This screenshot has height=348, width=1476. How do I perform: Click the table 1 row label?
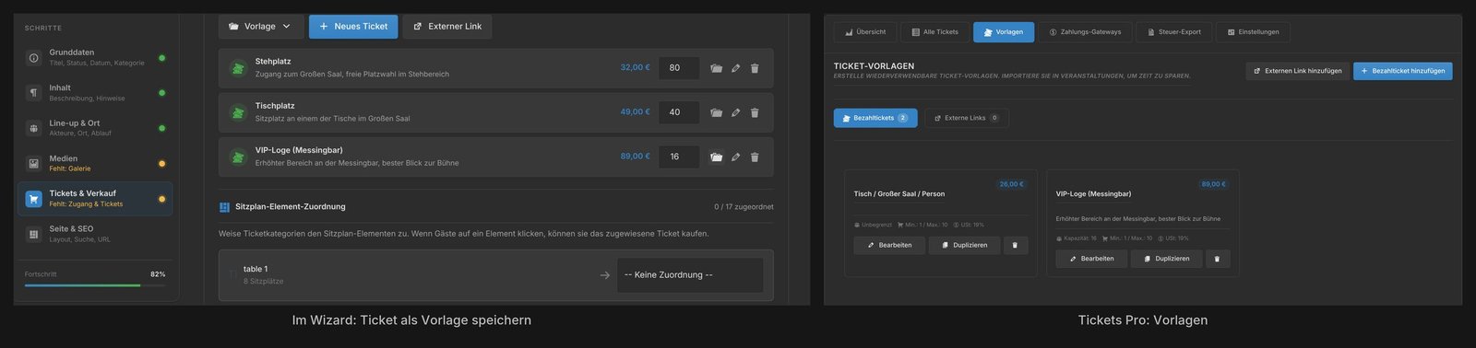coord(256,269)
